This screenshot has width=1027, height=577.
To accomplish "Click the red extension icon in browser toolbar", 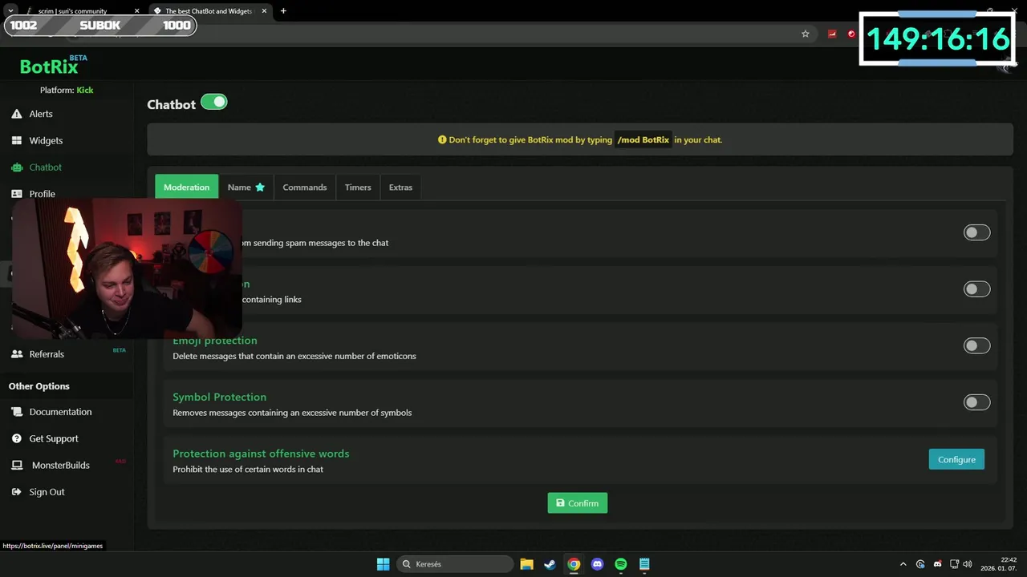I will pos(832,34).
